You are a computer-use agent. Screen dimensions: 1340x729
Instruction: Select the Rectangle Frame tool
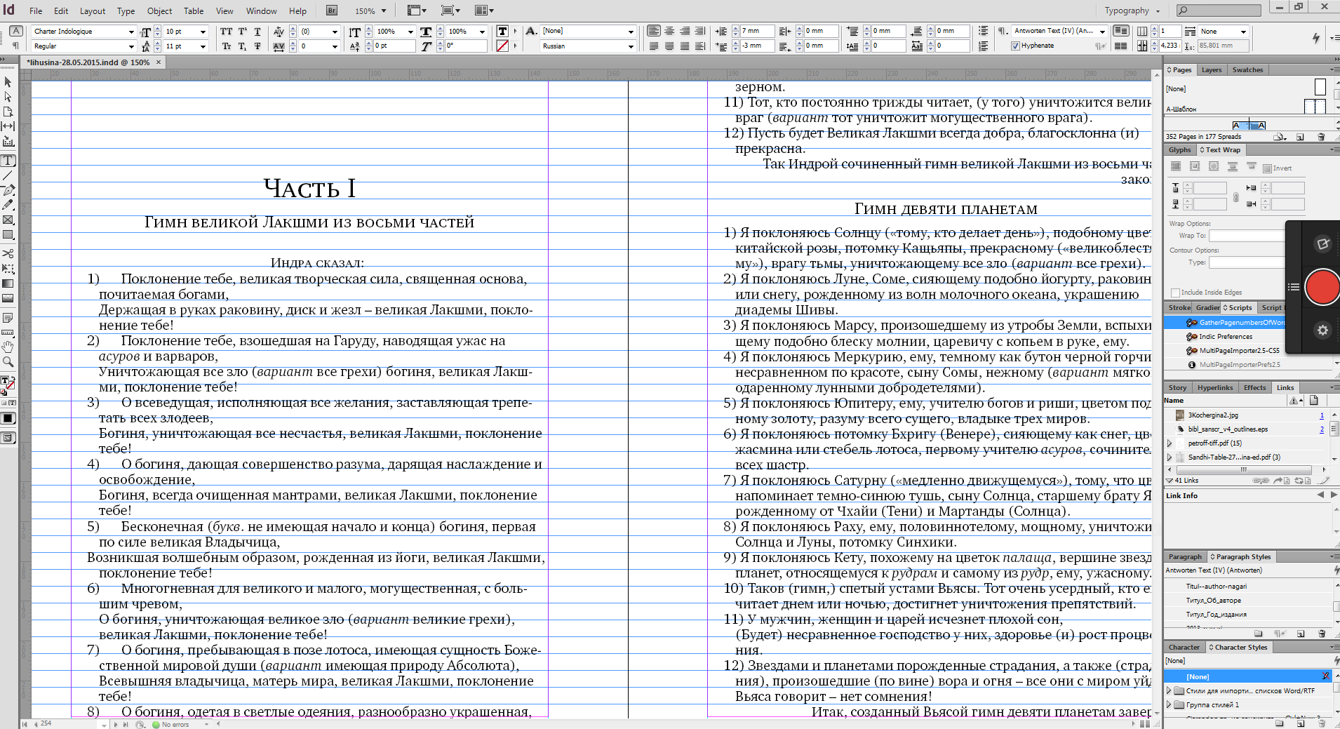pyautogui.click(x=8, y=220)
